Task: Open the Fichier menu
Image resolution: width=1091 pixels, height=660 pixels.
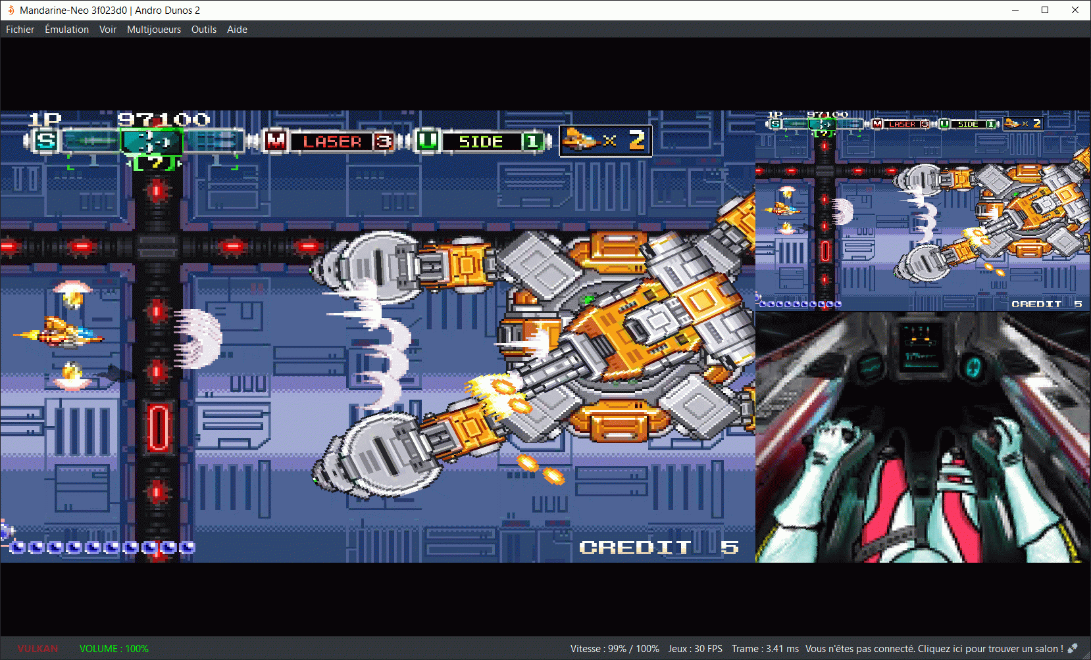Action: [20, 30]
